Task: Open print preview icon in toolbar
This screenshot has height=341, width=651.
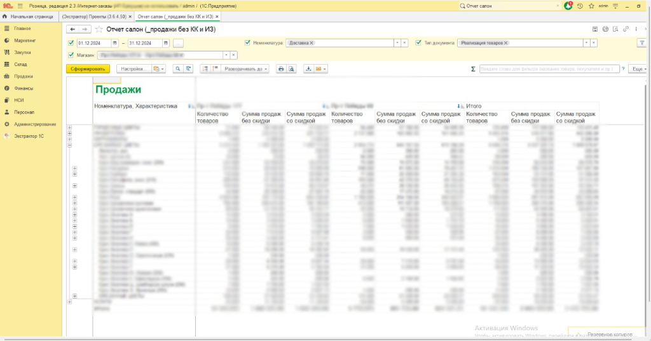Action: pyautogui.click(x=291, y=69)
